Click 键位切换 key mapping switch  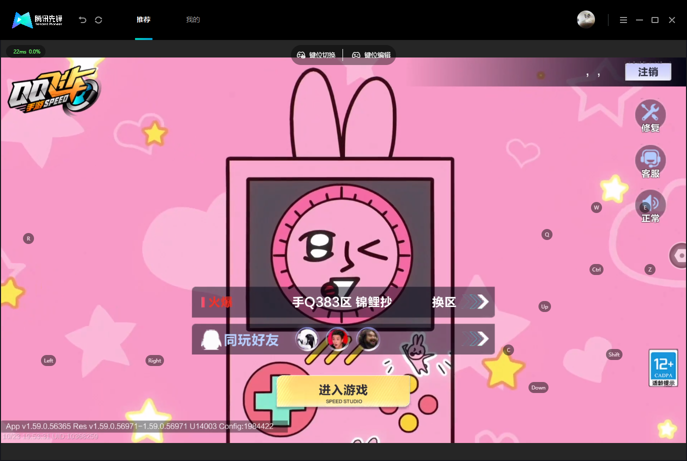[x=316, y=55]
